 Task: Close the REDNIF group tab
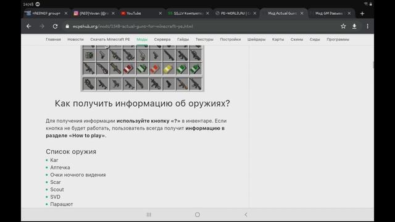[x=66, y=14]
